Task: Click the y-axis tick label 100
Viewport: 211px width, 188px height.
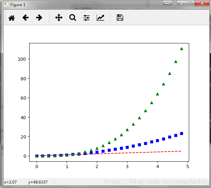Action: pyautogui.click(x=22, y=59)
